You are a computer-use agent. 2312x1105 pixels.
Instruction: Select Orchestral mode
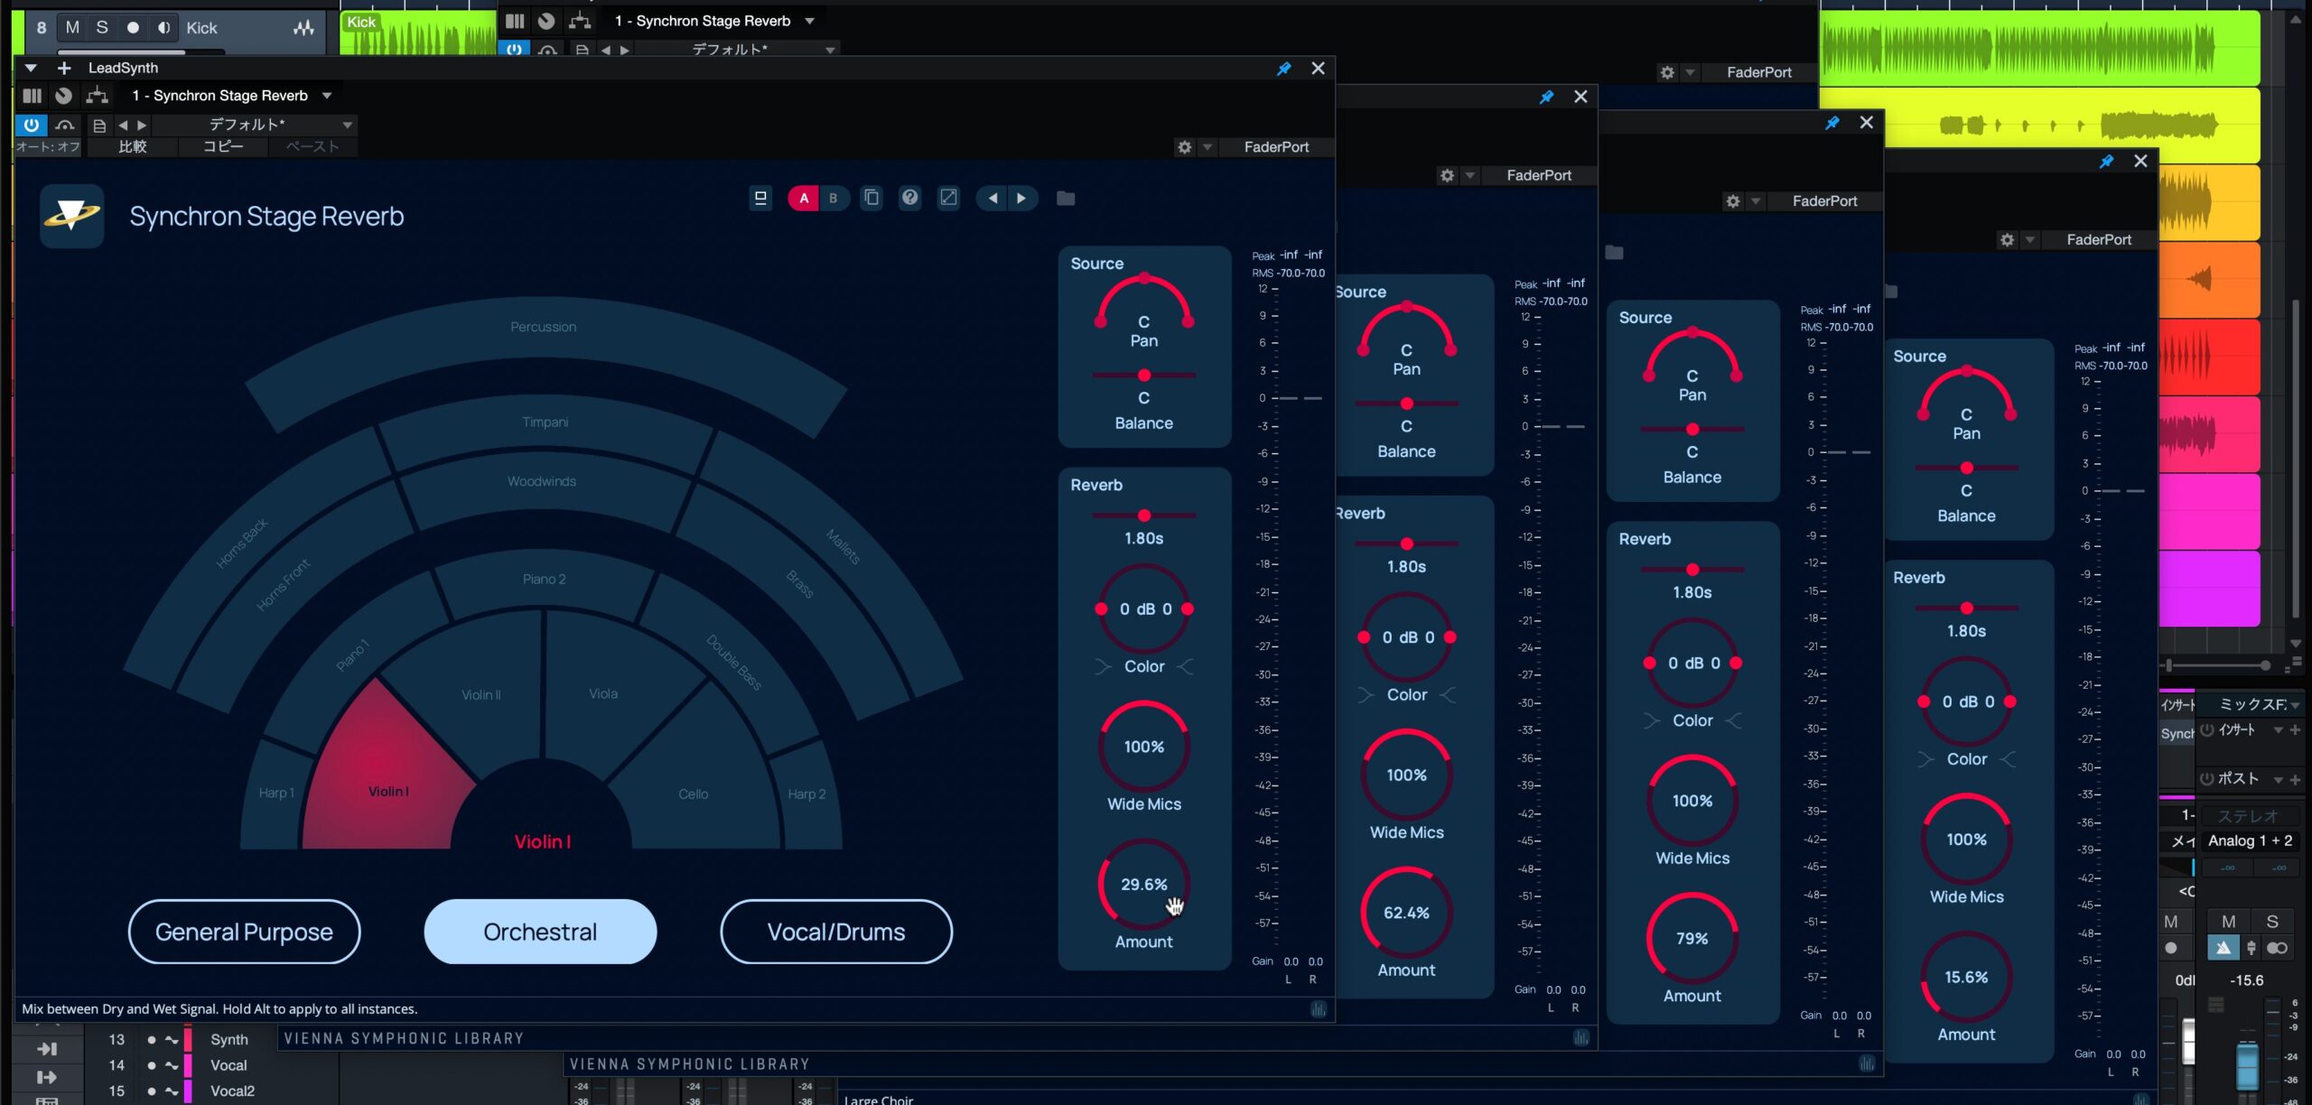coord(540,932)
